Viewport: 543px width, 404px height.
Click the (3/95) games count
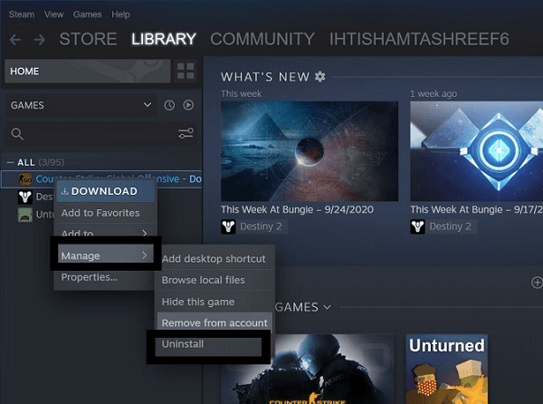(52, 162)
